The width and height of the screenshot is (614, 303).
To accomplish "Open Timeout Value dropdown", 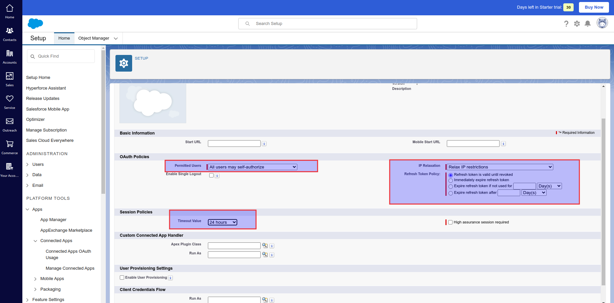I will coord(223,222).
